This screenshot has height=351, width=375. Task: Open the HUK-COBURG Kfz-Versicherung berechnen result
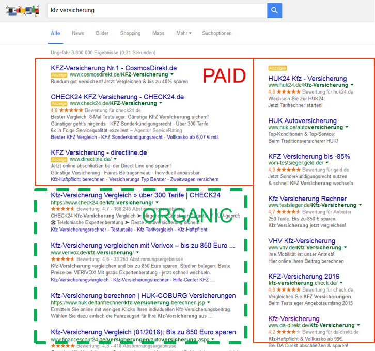coord(143,296)
